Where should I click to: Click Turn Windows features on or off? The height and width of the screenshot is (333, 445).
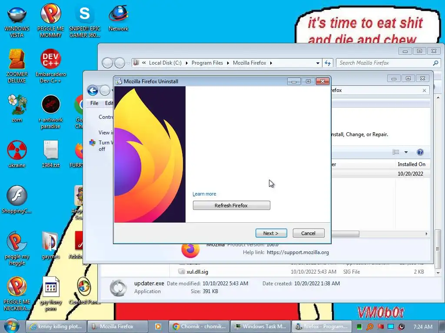point(106,146)
